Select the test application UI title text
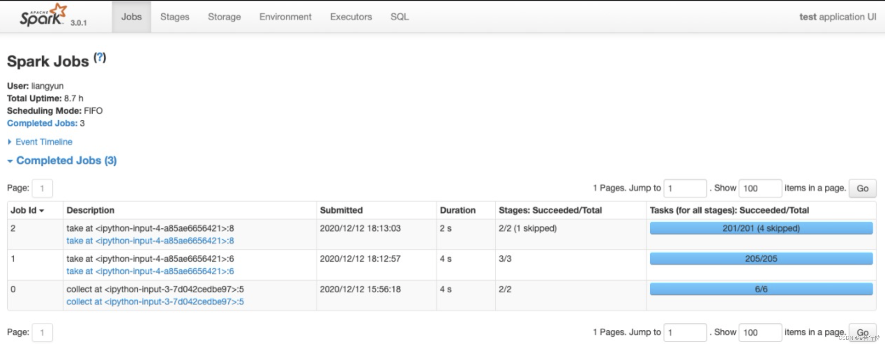The image size is (885, 344). [x=838, y=17]
